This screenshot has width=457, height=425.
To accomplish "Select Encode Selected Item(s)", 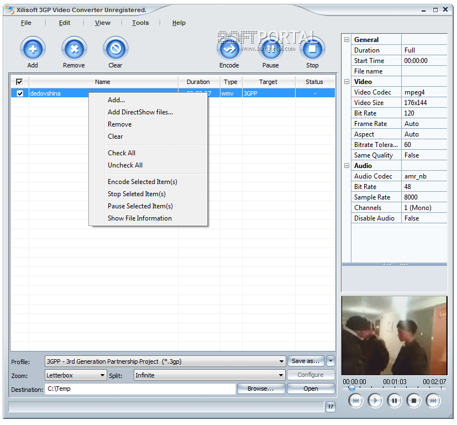I will pyautogui.click(x=148, y=182).
